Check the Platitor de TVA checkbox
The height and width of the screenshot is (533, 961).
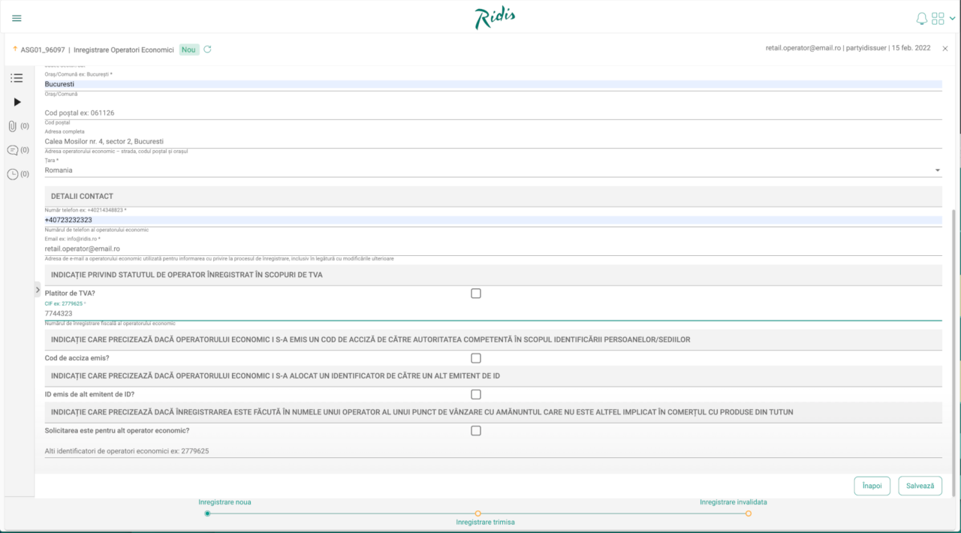pyautogui.click(x=476, y=294)
